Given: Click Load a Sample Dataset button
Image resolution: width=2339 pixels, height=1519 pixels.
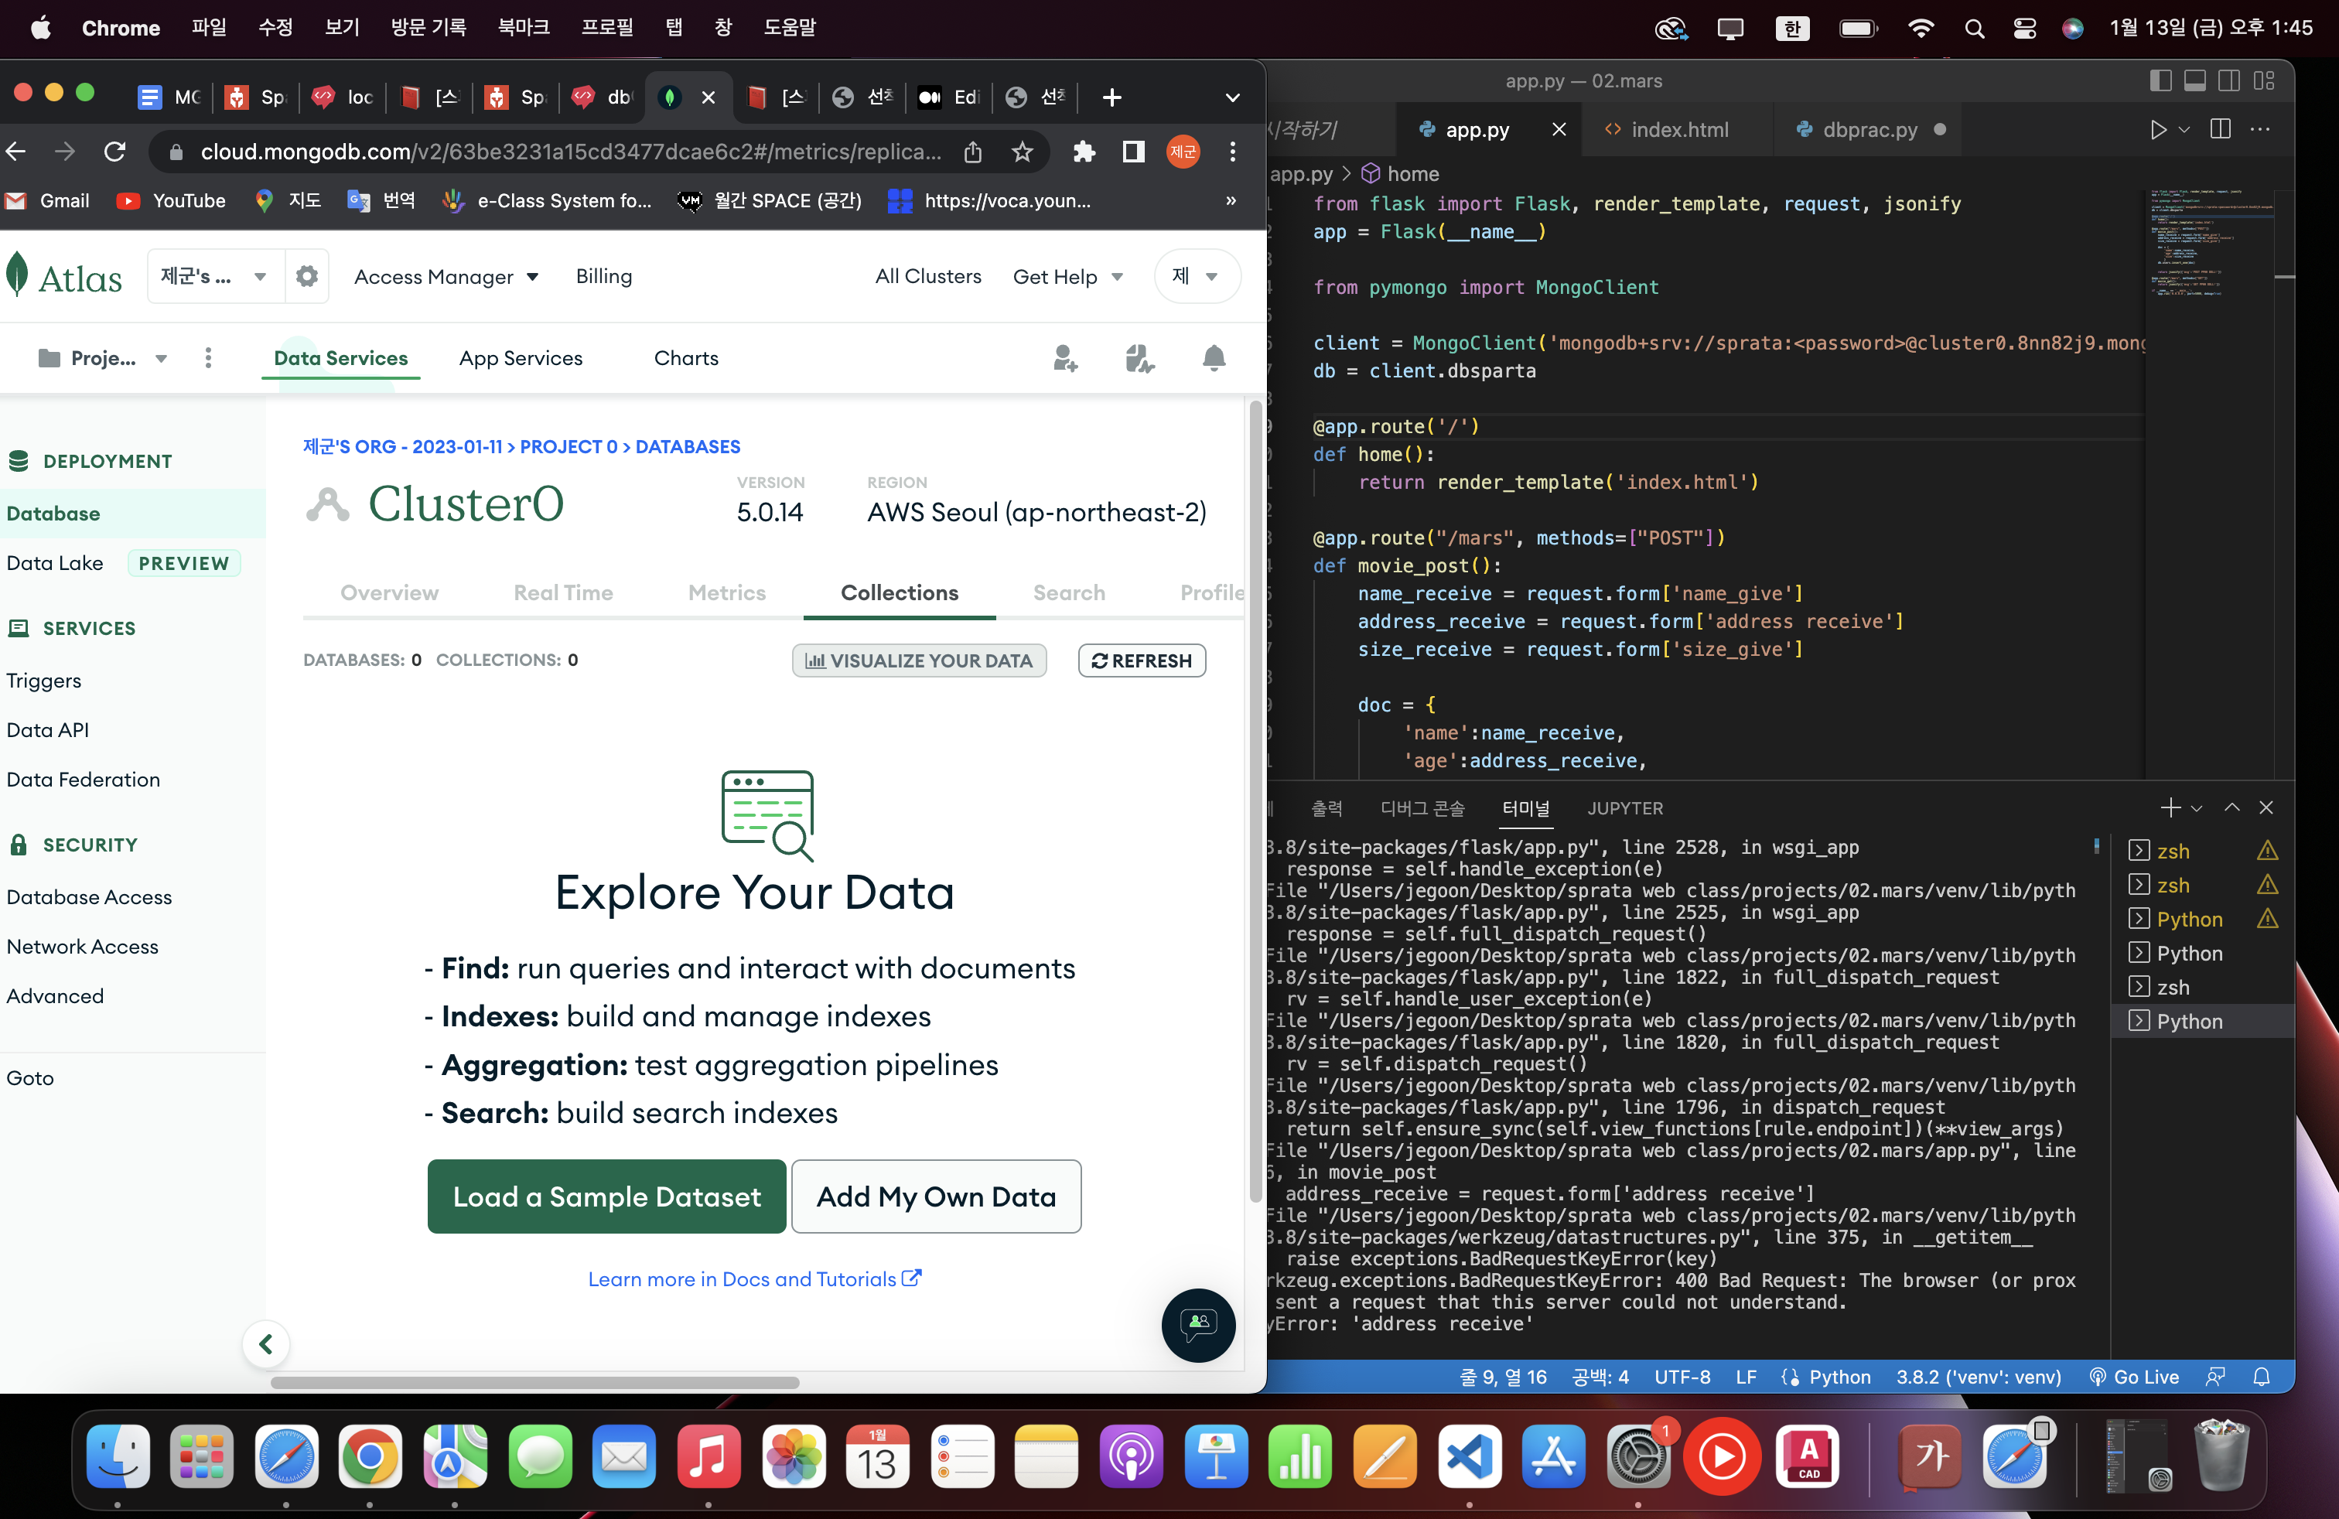Looking at the screenshot, I should pyautogui.click(x=606, y=1196).
